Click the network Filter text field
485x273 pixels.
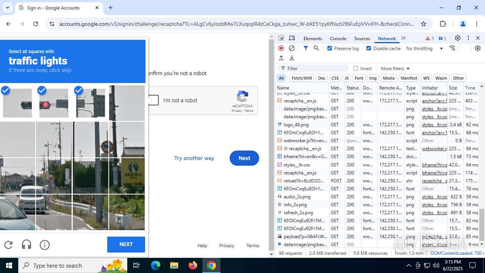313,68
